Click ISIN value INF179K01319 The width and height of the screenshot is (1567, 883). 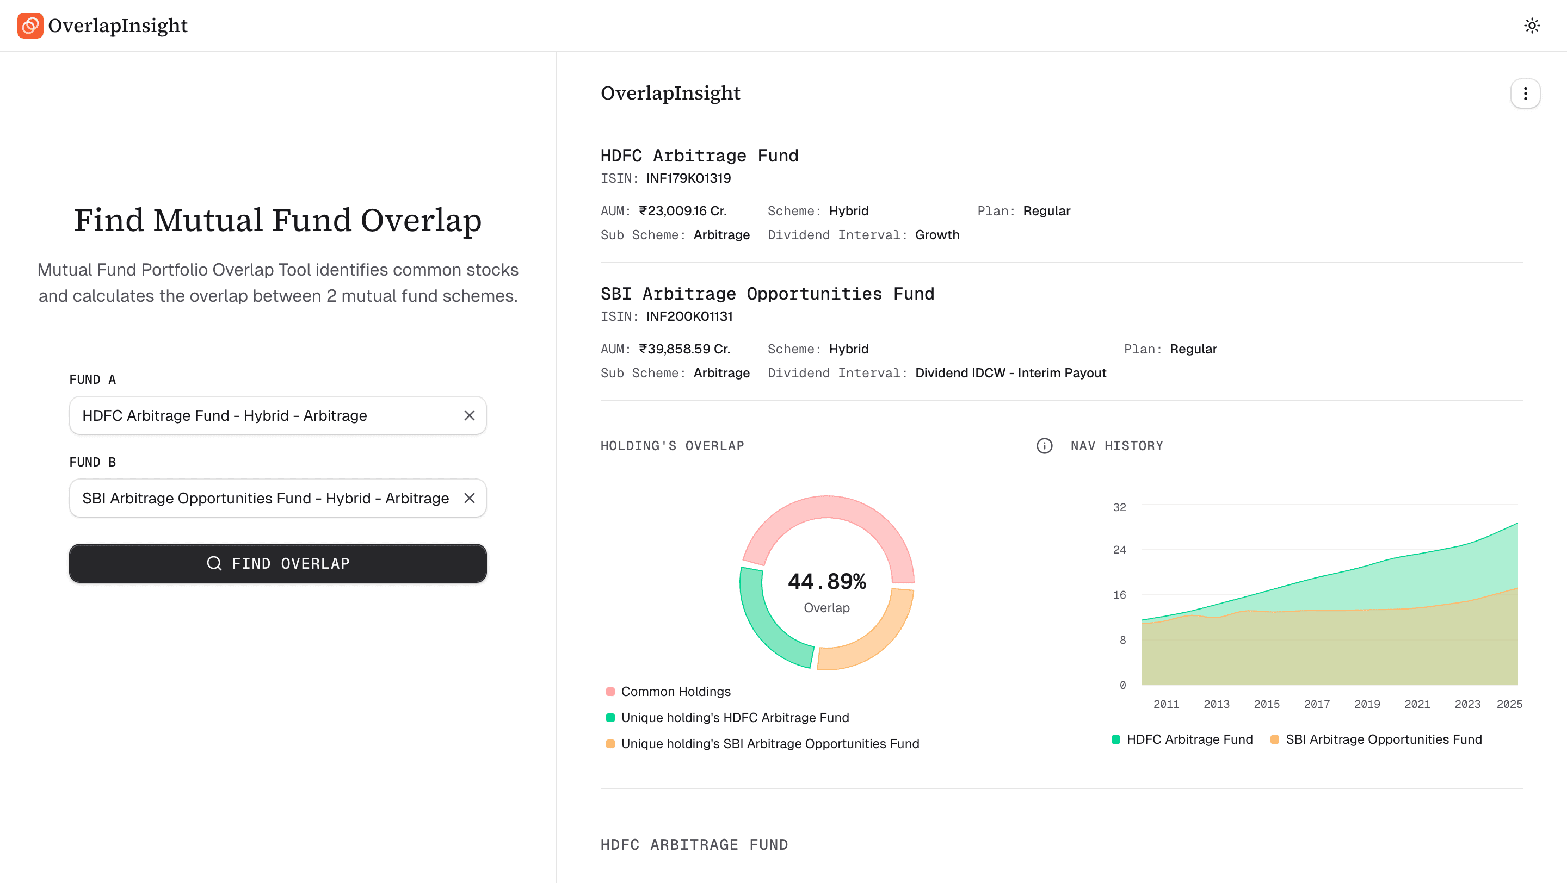[688, 178]
